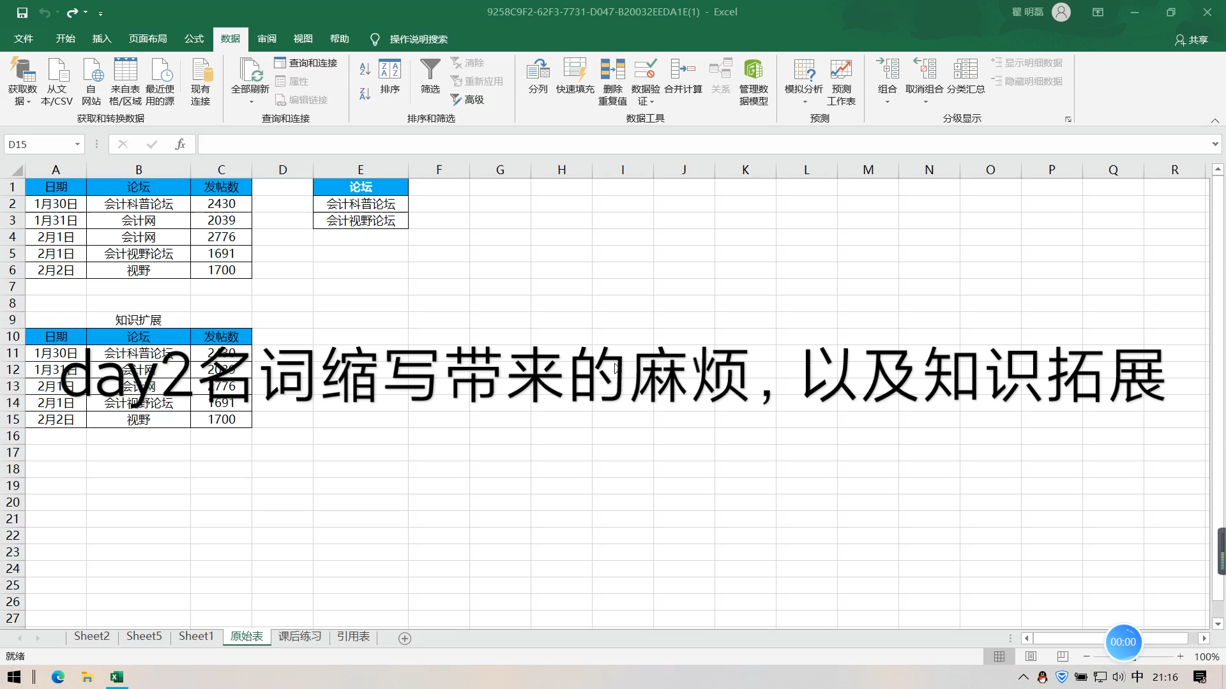Click Advanced (高级) filter button
Viewport: 1226px width, 689px height.
467,100
